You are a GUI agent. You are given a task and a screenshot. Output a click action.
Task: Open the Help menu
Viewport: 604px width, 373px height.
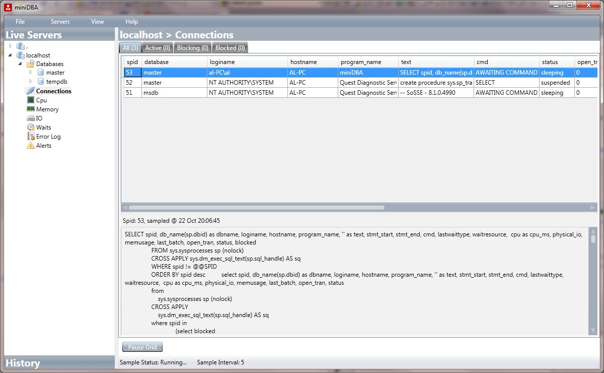pyautogui.click(x=132, y=22)
